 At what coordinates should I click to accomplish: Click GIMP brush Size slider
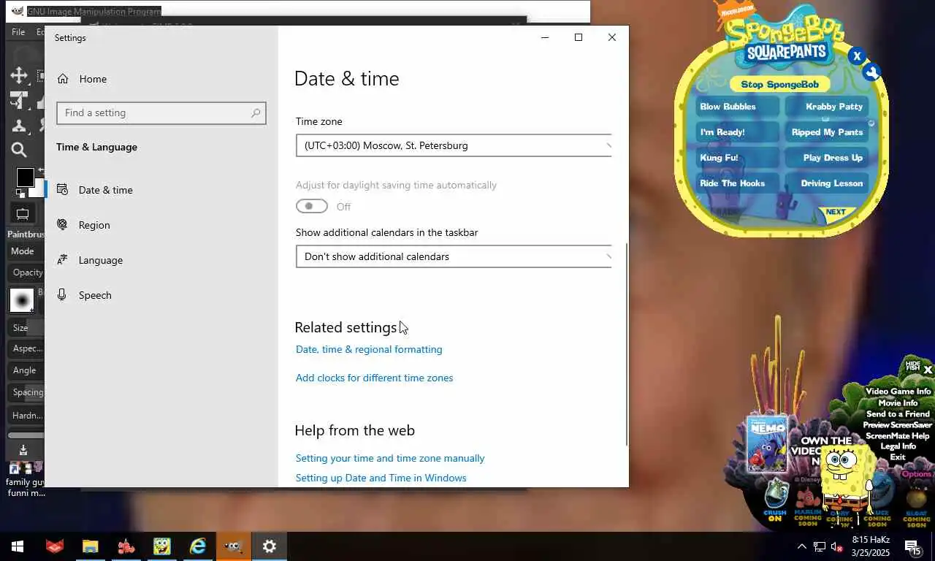(x=26, y=328)
